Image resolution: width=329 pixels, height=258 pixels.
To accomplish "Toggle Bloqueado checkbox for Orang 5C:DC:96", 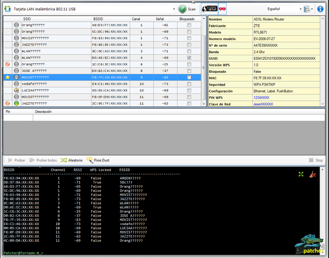I will [x=189, y=32].
